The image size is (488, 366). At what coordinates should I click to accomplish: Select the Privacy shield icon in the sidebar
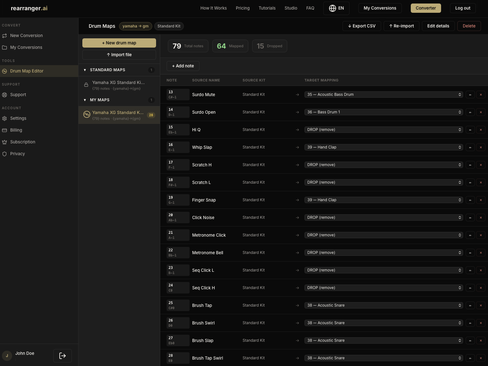(x=4, y=154)
